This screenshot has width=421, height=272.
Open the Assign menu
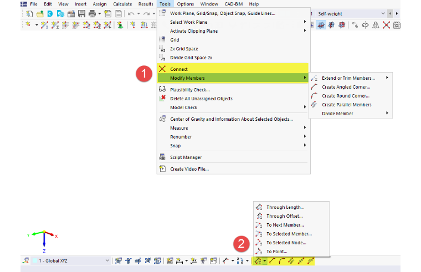[x=100, y=4]
